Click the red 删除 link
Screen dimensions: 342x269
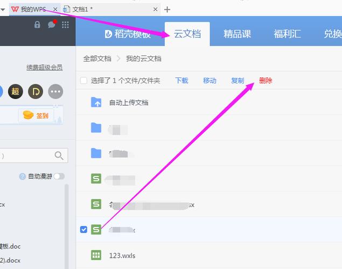[266, 81]
